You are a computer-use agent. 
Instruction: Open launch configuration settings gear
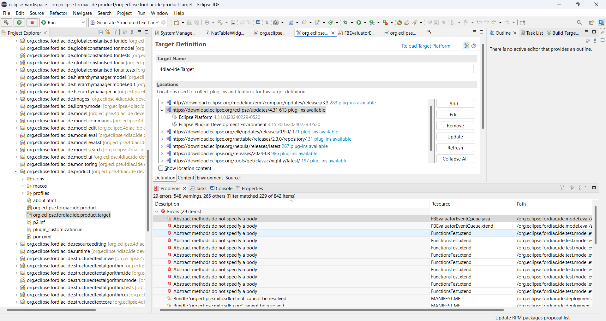pos(163,22)
